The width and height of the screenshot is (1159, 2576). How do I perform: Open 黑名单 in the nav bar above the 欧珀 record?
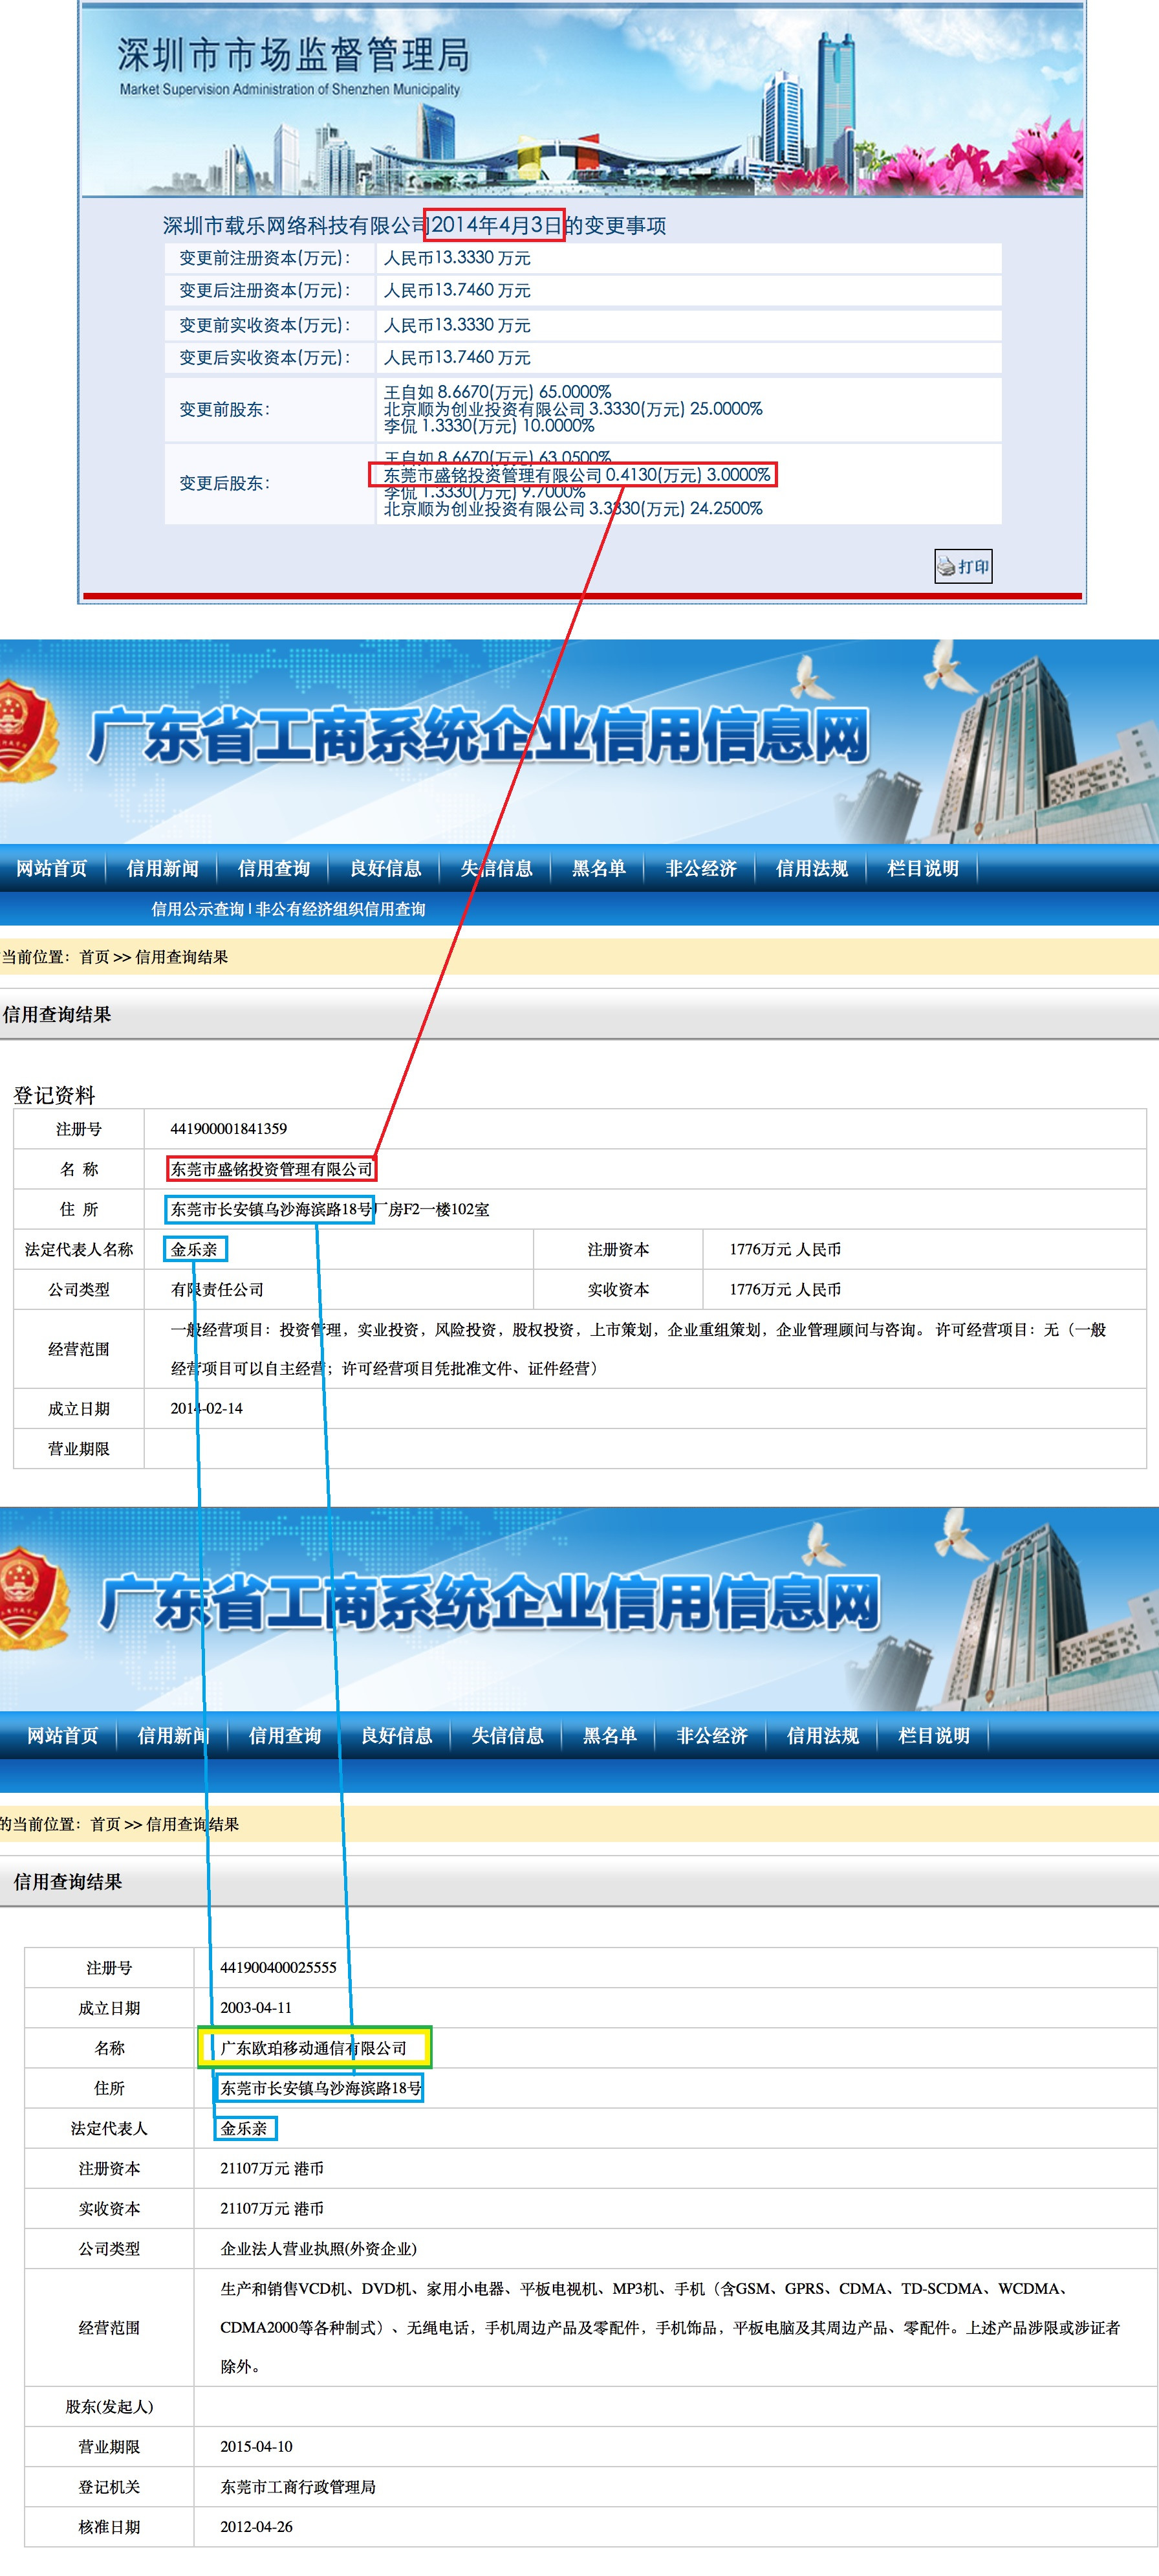pyautogui.click(x=609, y=1735)
